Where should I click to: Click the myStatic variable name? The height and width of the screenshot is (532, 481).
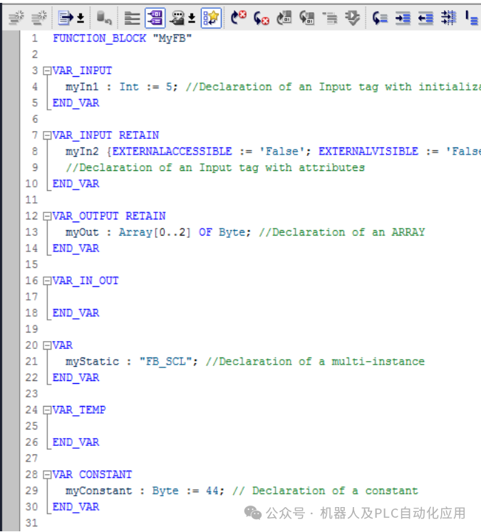pyautogui.click(x=92, y=362)
